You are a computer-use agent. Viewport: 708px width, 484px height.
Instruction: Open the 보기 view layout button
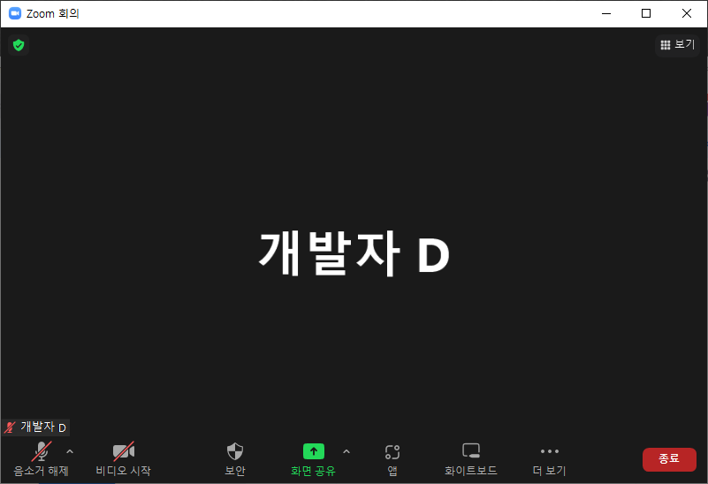click(677, 45)
